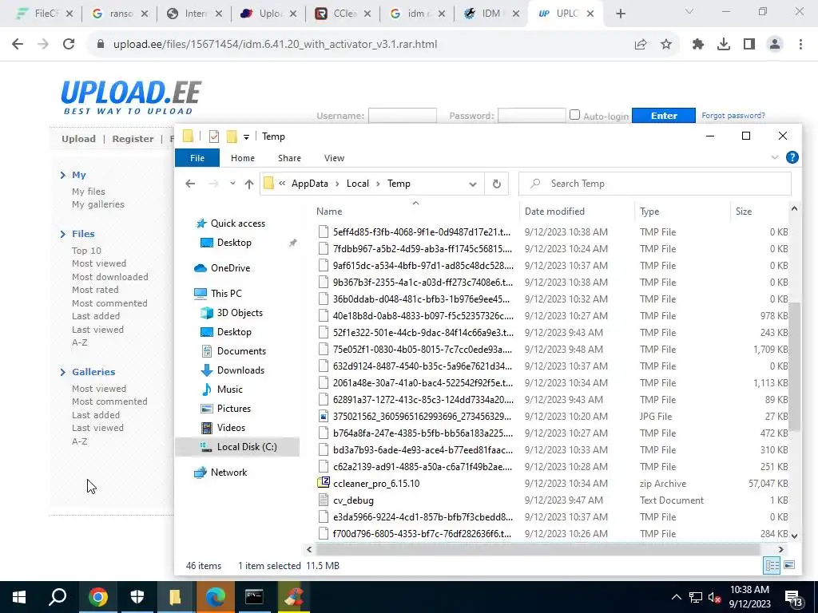Viewport: 818px width, 613px height.
Task: Refresh the Temp folder view
Action: (x=497, y=184)
